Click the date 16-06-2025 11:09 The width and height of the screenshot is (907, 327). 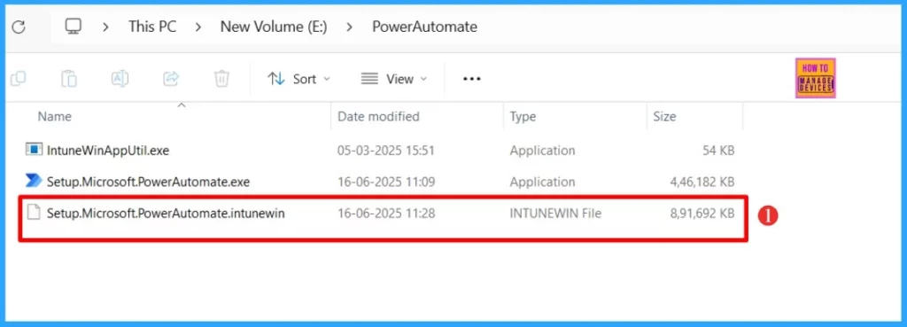tap(386, 182)
